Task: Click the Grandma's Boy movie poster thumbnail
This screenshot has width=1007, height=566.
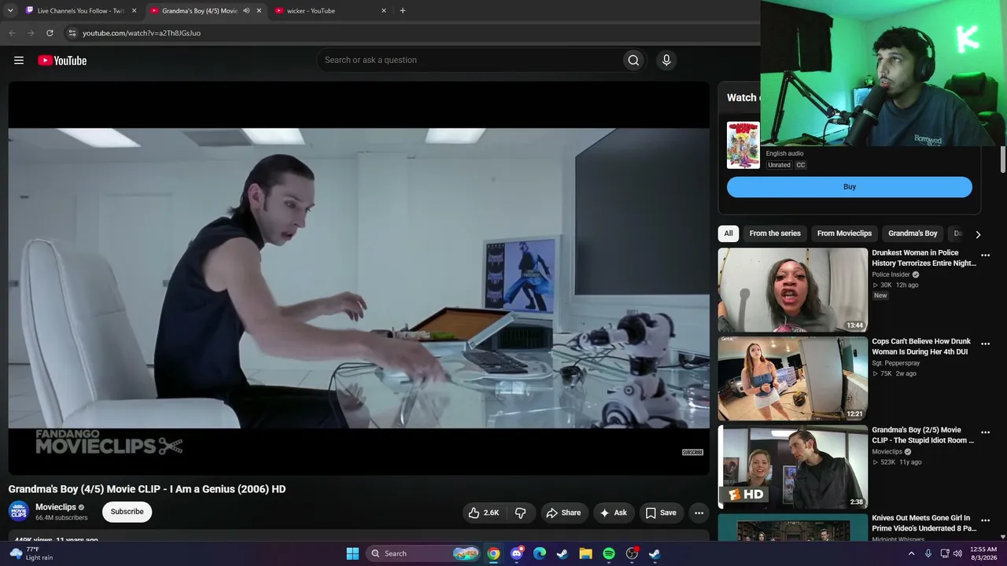Action: click(x=743, y=145)
